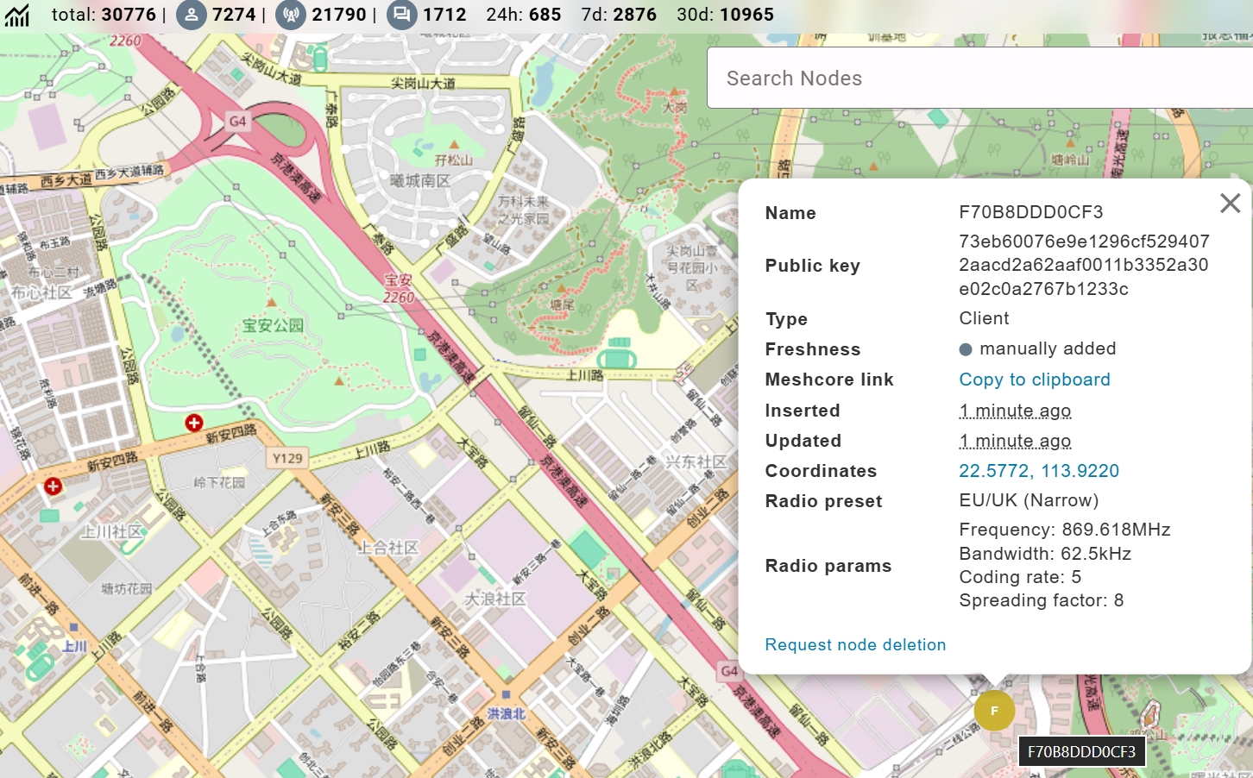1253x778 pixels.
Task: Click the G4 highway shield near interchange
Action: 237,122
